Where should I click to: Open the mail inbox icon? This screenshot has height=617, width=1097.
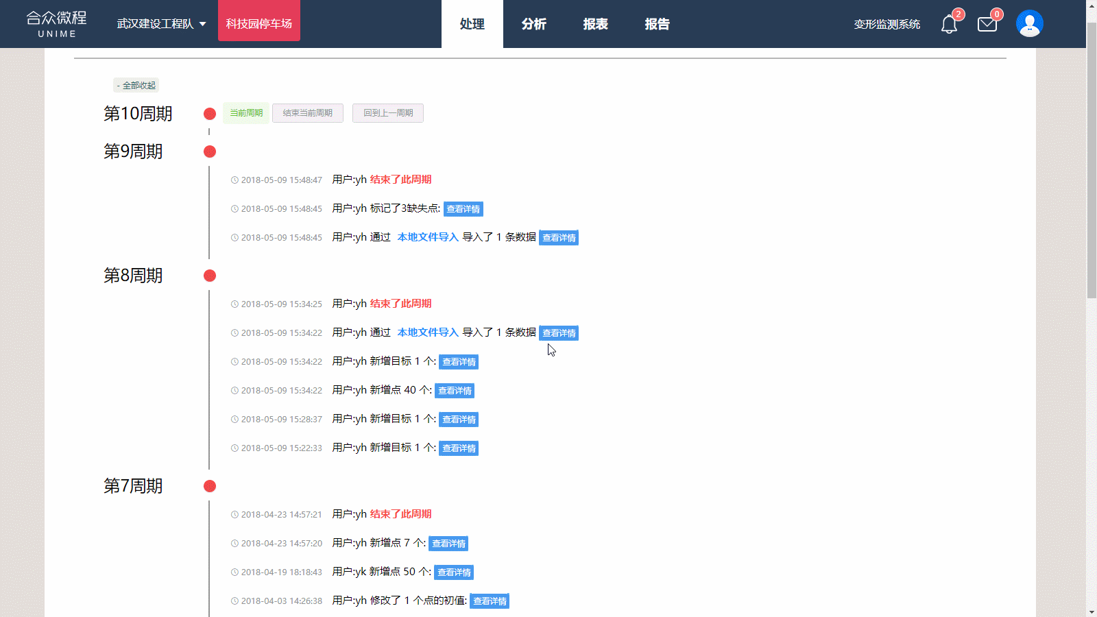point(987,25)
